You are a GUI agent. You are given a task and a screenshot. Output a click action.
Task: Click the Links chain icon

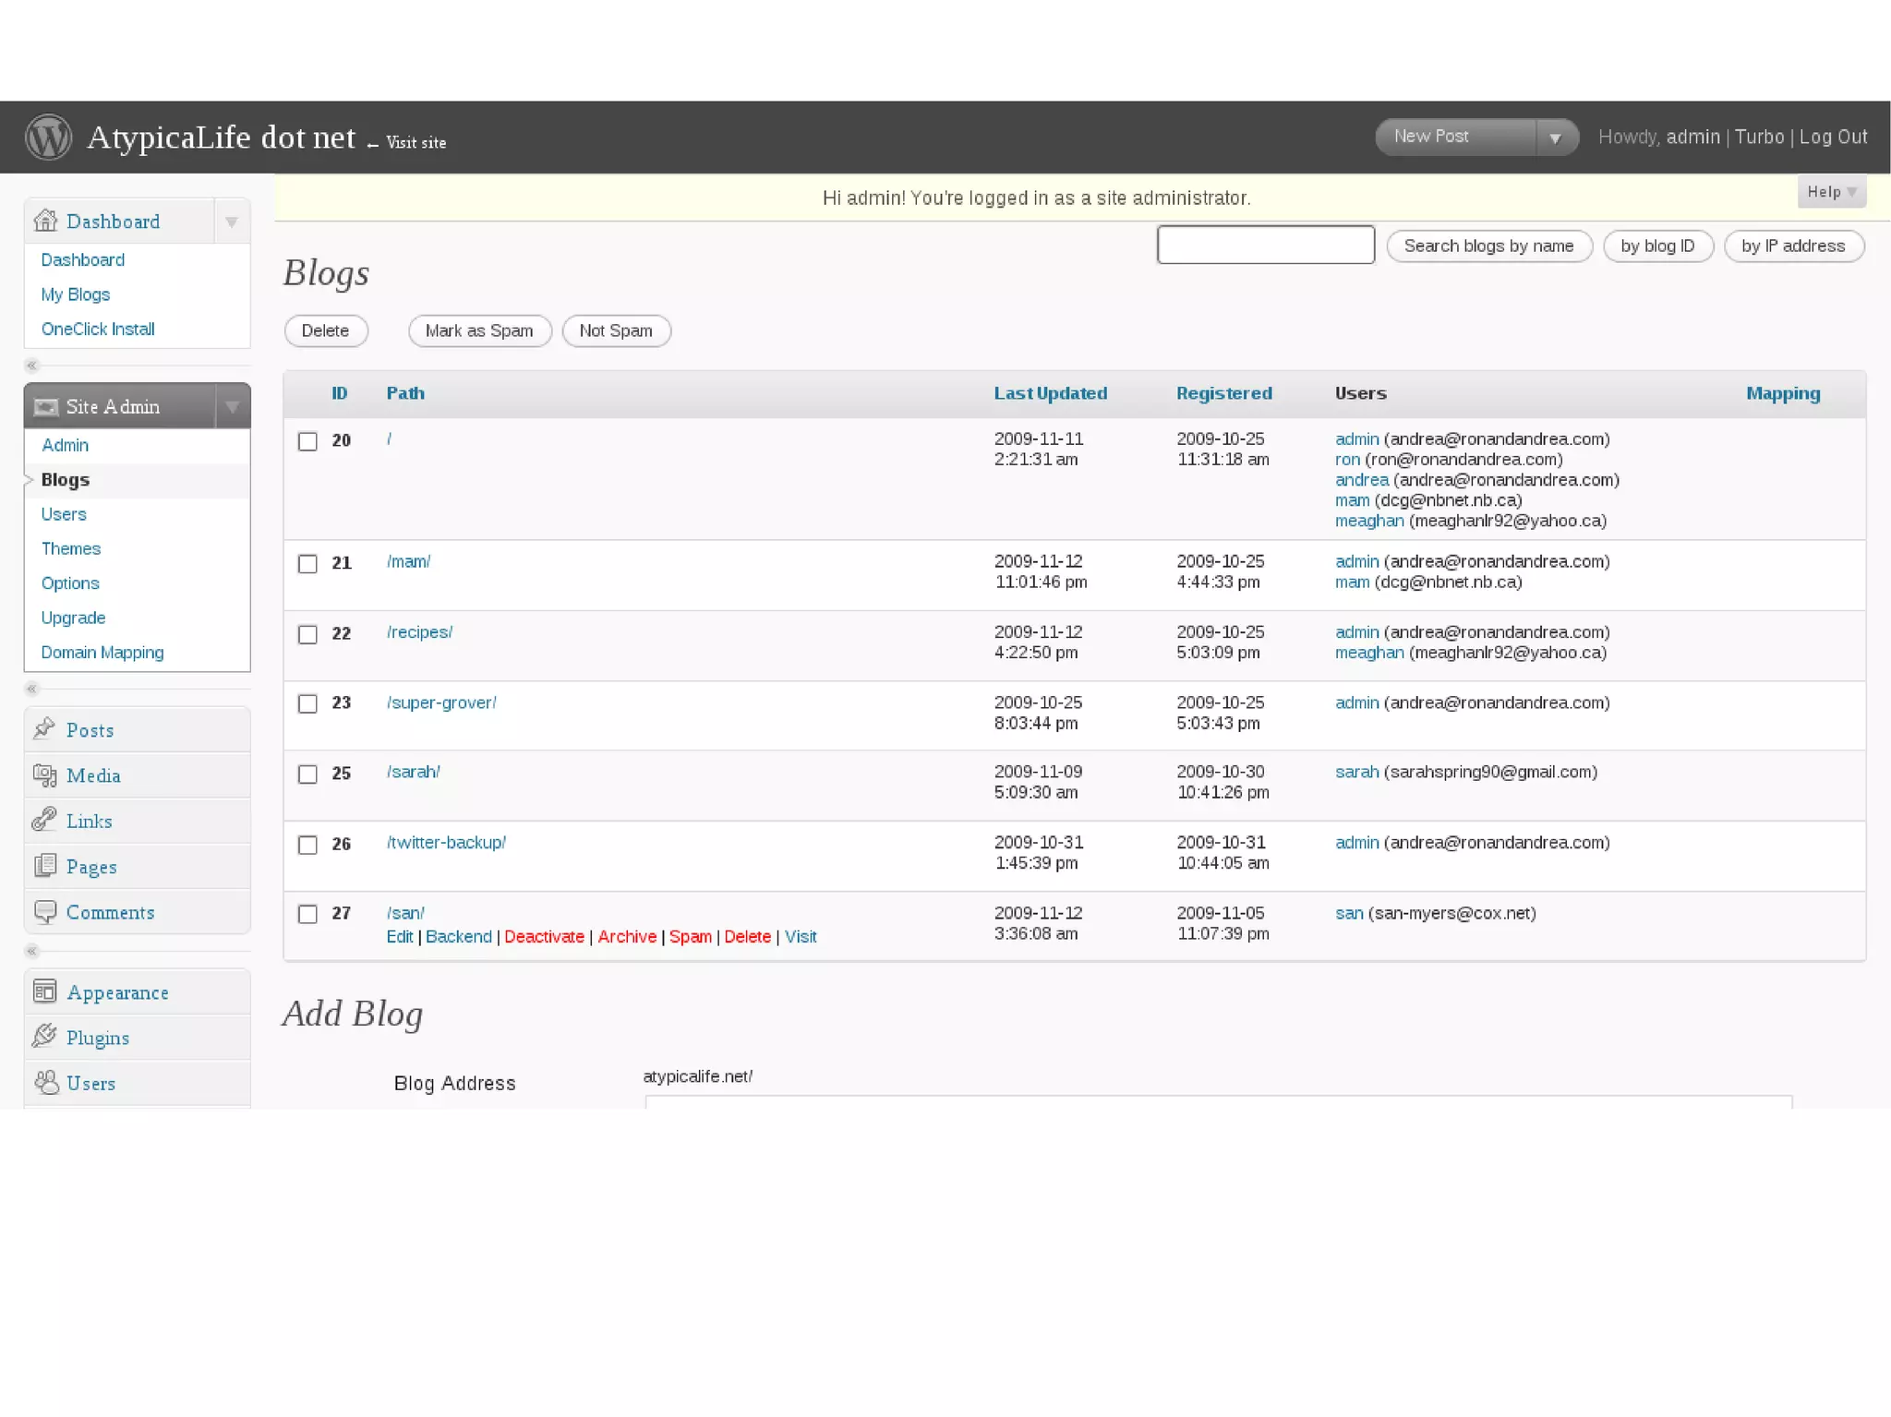click(x=44, y=820)
